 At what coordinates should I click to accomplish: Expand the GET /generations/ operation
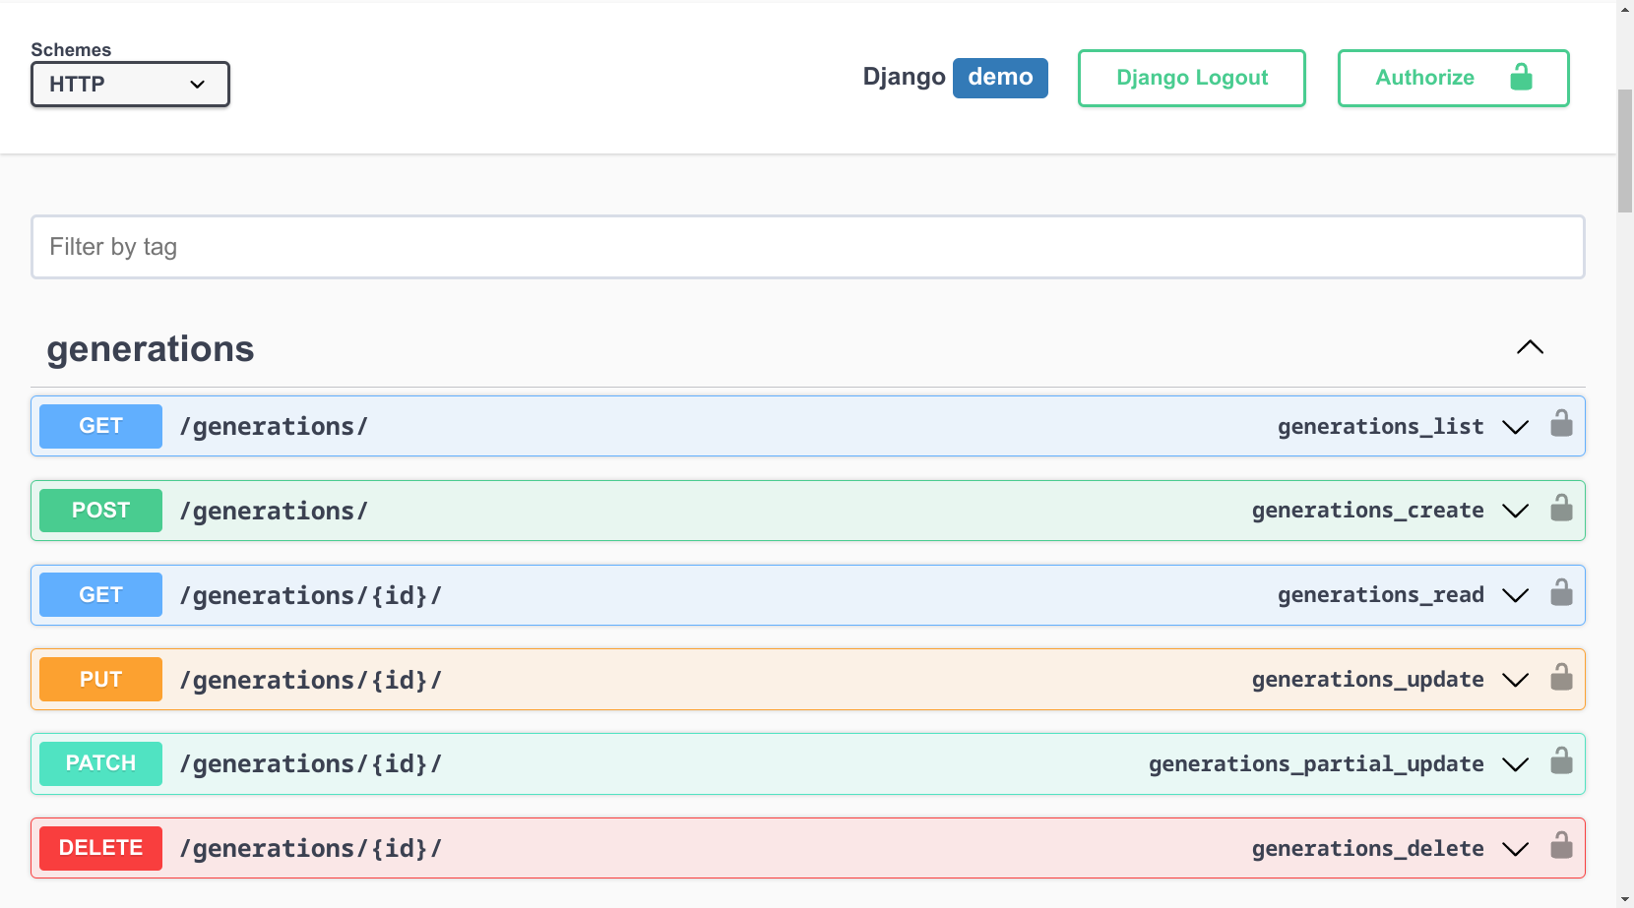click(x=1516, y=426)
